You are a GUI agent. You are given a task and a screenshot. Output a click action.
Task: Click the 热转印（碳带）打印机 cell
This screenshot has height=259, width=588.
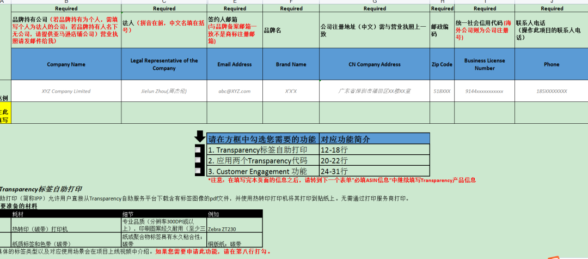(x=66, y=225)
